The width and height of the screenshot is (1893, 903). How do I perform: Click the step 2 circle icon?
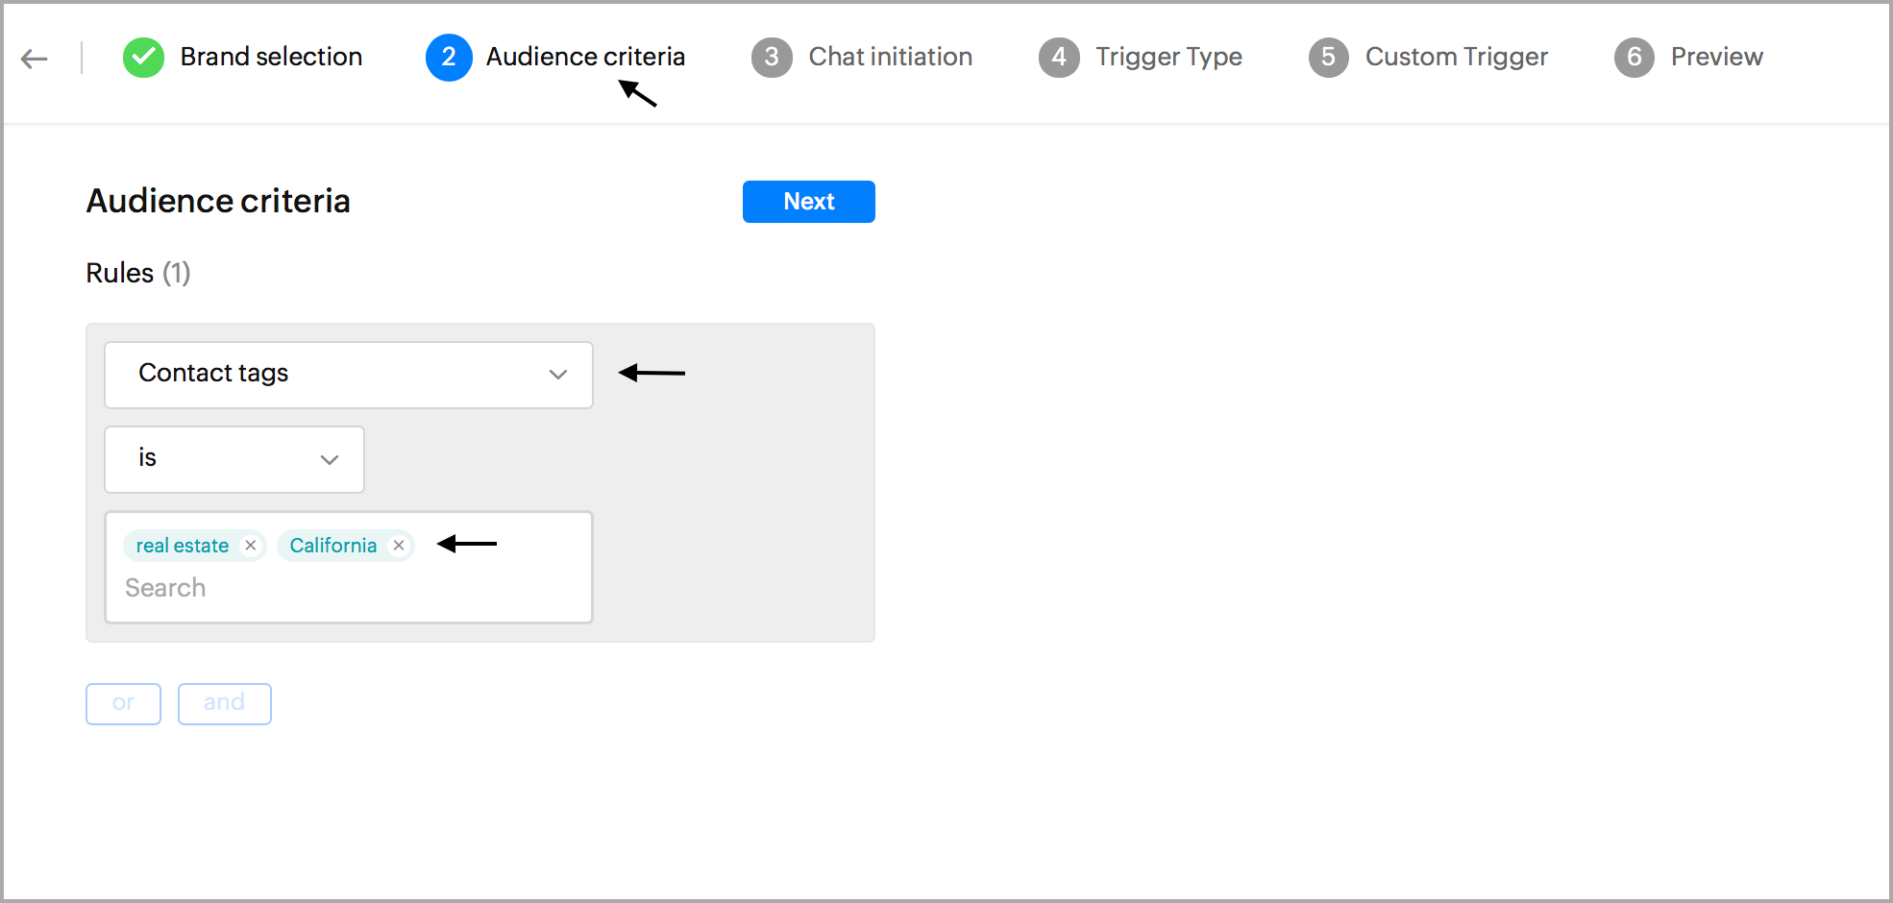[449, 58]
